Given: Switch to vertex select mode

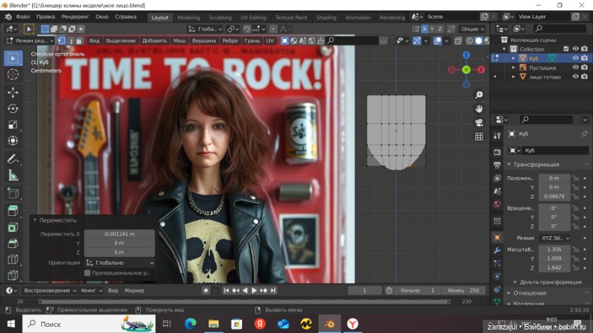Looking at the screenshot, I should [x=61, y=40].
